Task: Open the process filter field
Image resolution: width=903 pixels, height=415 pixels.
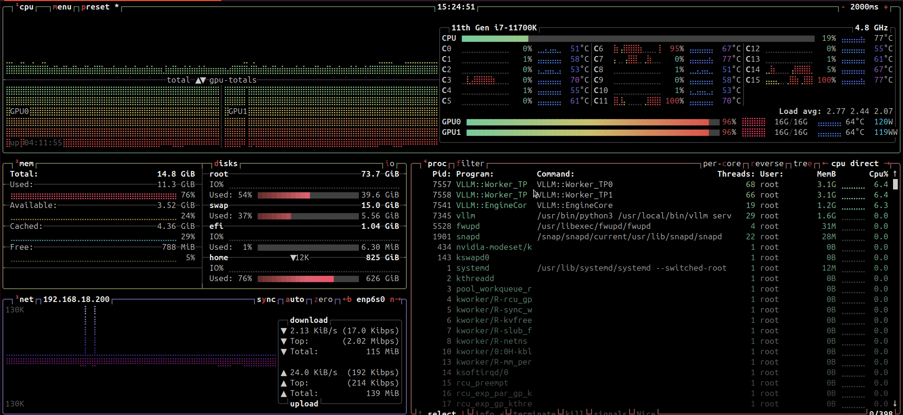Action: click(x=470, y=164)
